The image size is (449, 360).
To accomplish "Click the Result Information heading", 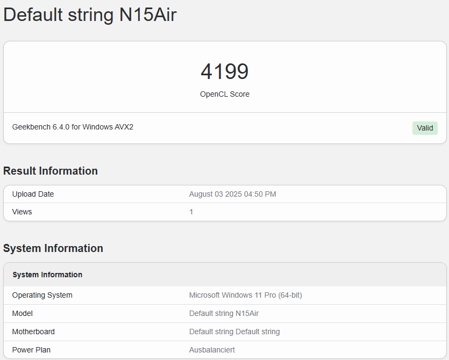I will pyautogui.click(x=51, y=171).
